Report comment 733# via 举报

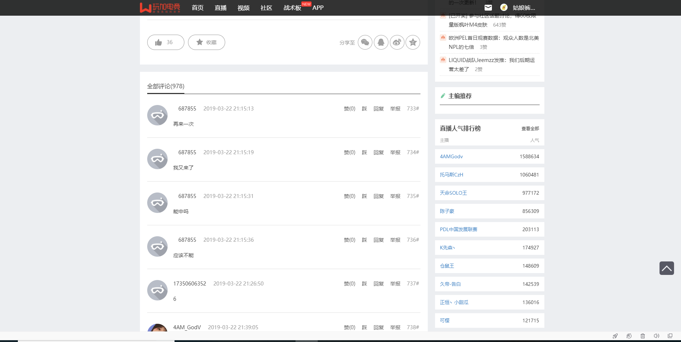pos(395,109)
